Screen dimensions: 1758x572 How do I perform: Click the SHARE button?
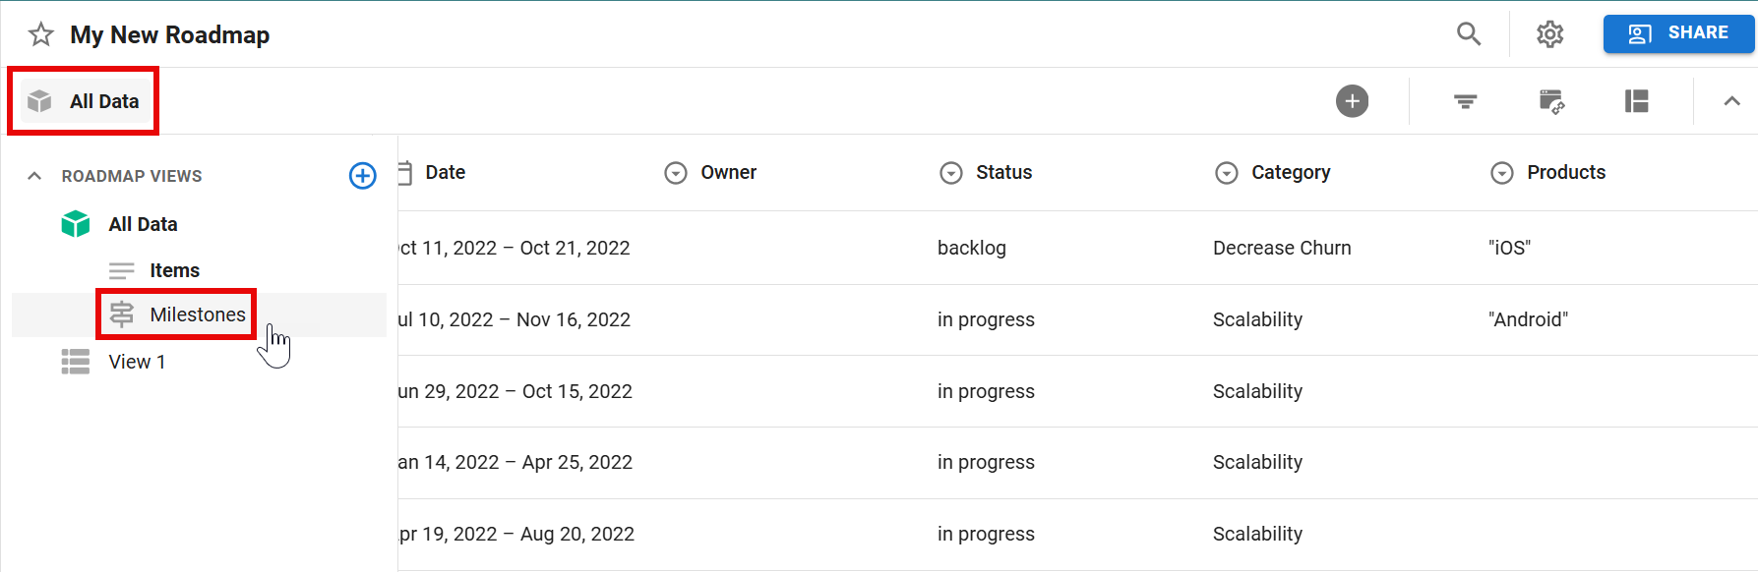[x=1678, y=32]
